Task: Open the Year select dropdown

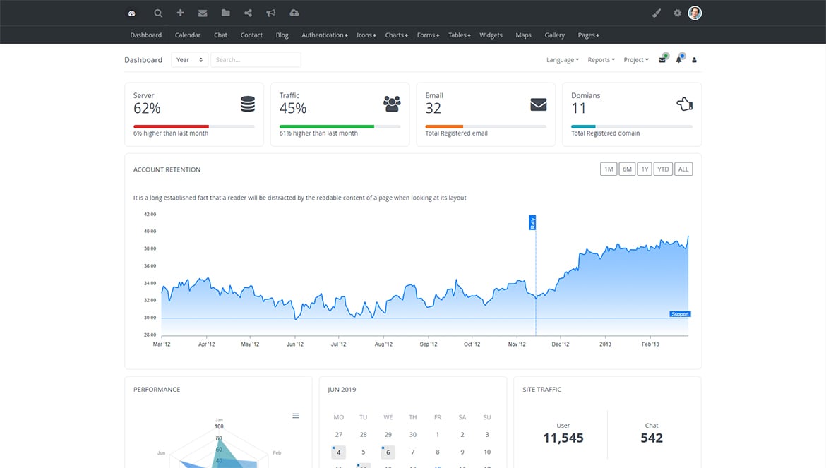Action: tap(190, 60)
